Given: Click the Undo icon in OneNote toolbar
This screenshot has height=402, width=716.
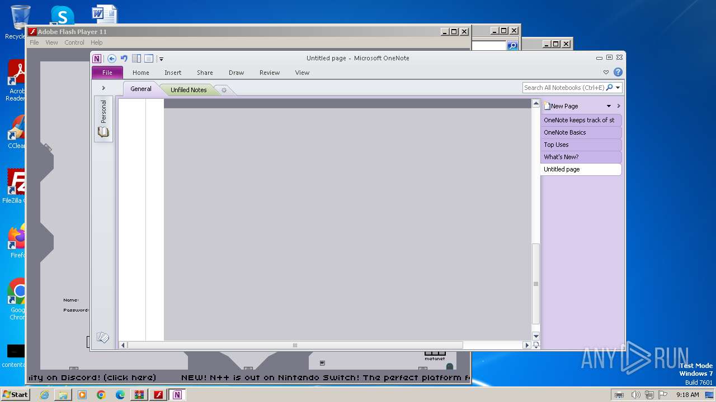Looking at the screenshot, I should [124, 58].
